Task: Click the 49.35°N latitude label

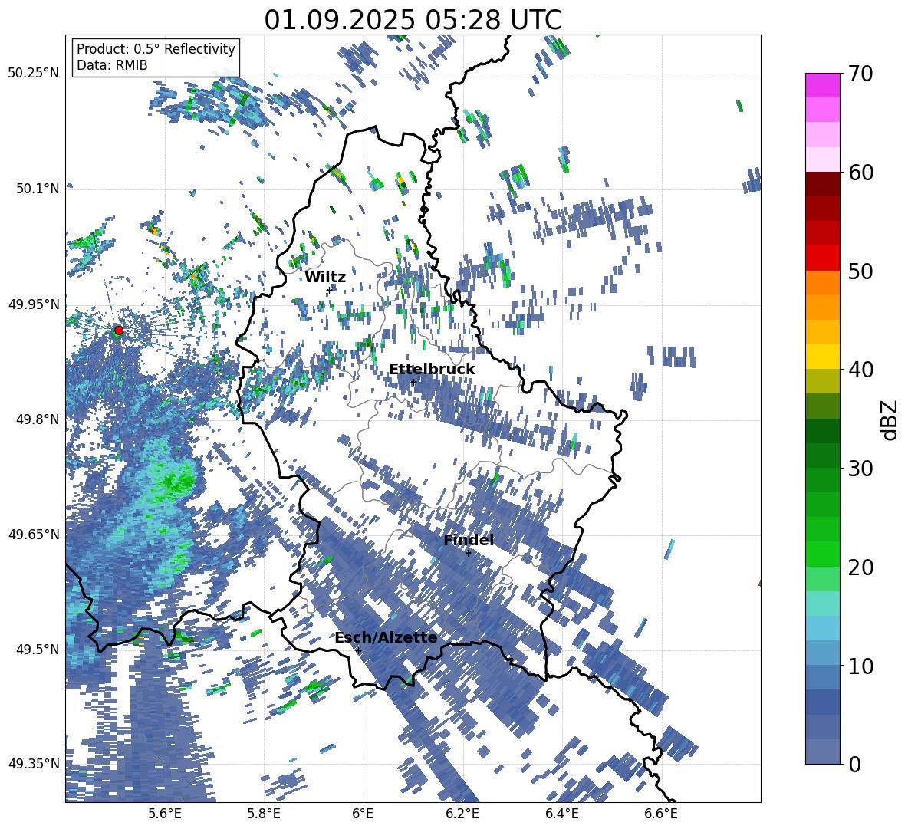Action: 34,764
